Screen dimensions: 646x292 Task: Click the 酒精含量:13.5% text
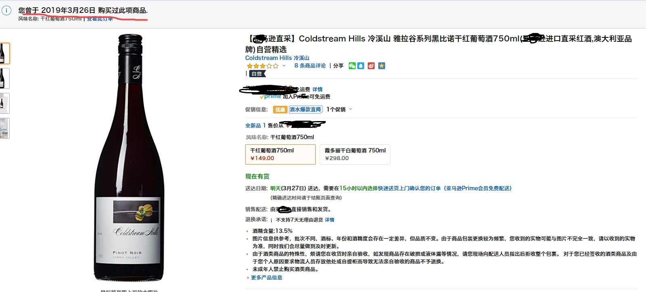click(273, 231)
